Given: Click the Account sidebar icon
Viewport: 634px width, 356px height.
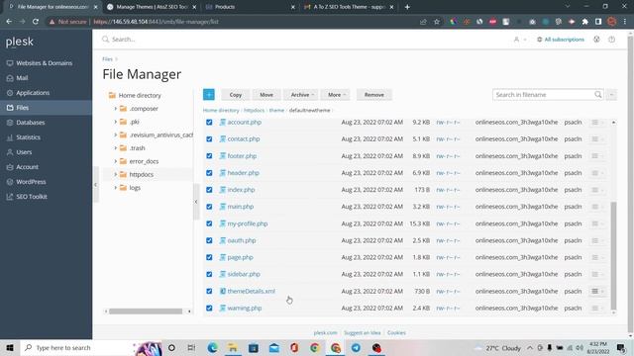Looking at the screenshot, I should (10, 167).
